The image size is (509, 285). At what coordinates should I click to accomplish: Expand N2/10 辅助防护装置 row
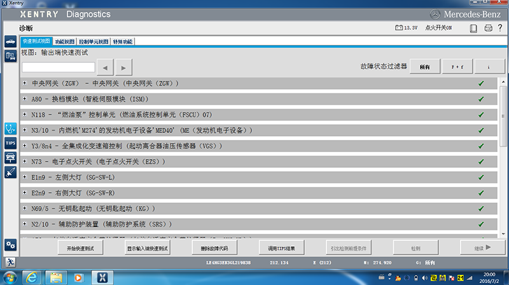click(x=25, y=224)
